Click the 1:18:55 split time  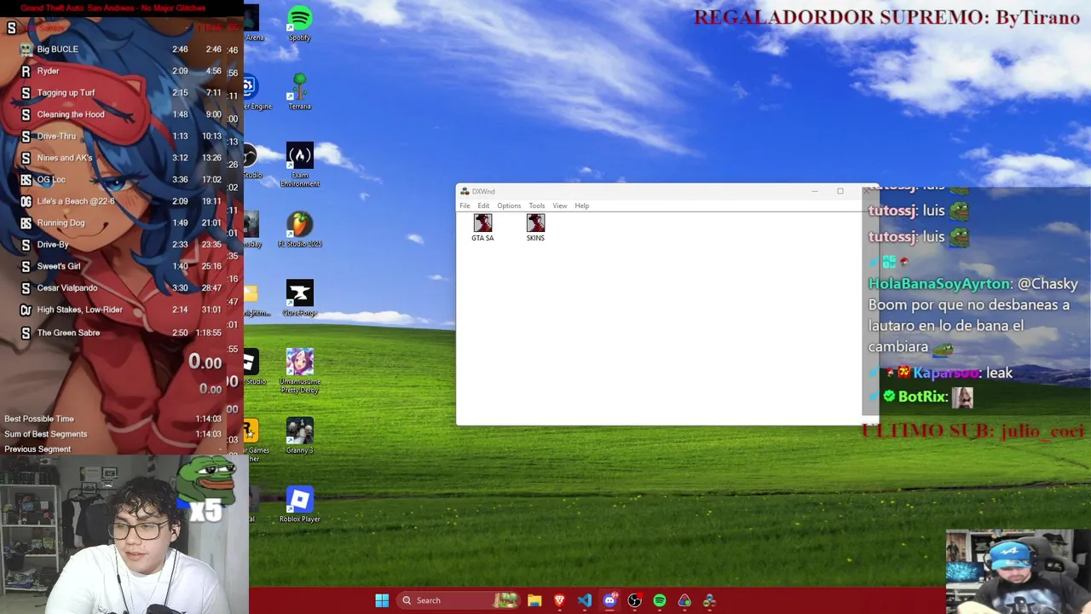coord(207,333)
